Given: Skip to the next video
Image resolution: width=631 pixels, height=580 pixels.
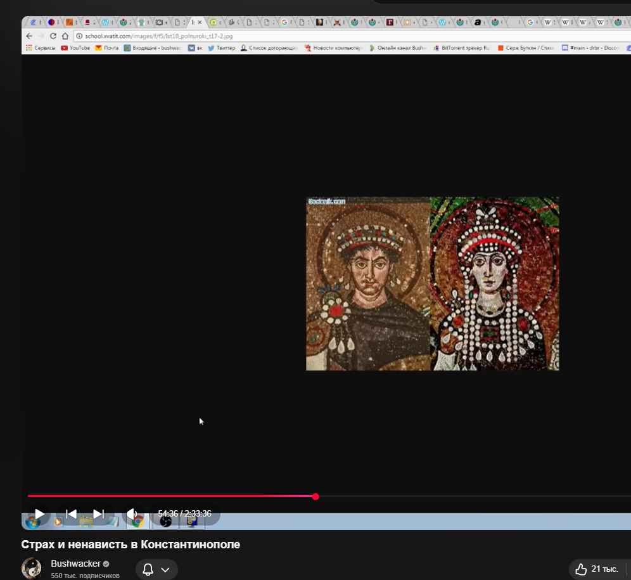Looking at the screenshot, I should click(99, 514).
